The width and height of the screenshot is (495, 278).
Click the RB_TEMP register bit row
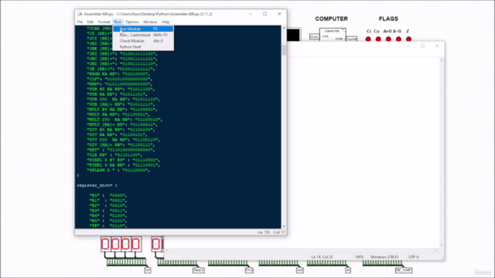coord(382,263)
